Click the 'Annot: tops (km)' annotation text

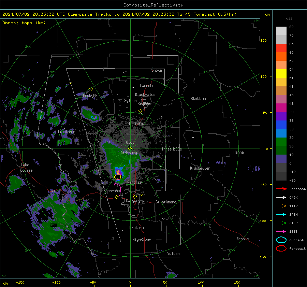[x=24, y=23]
